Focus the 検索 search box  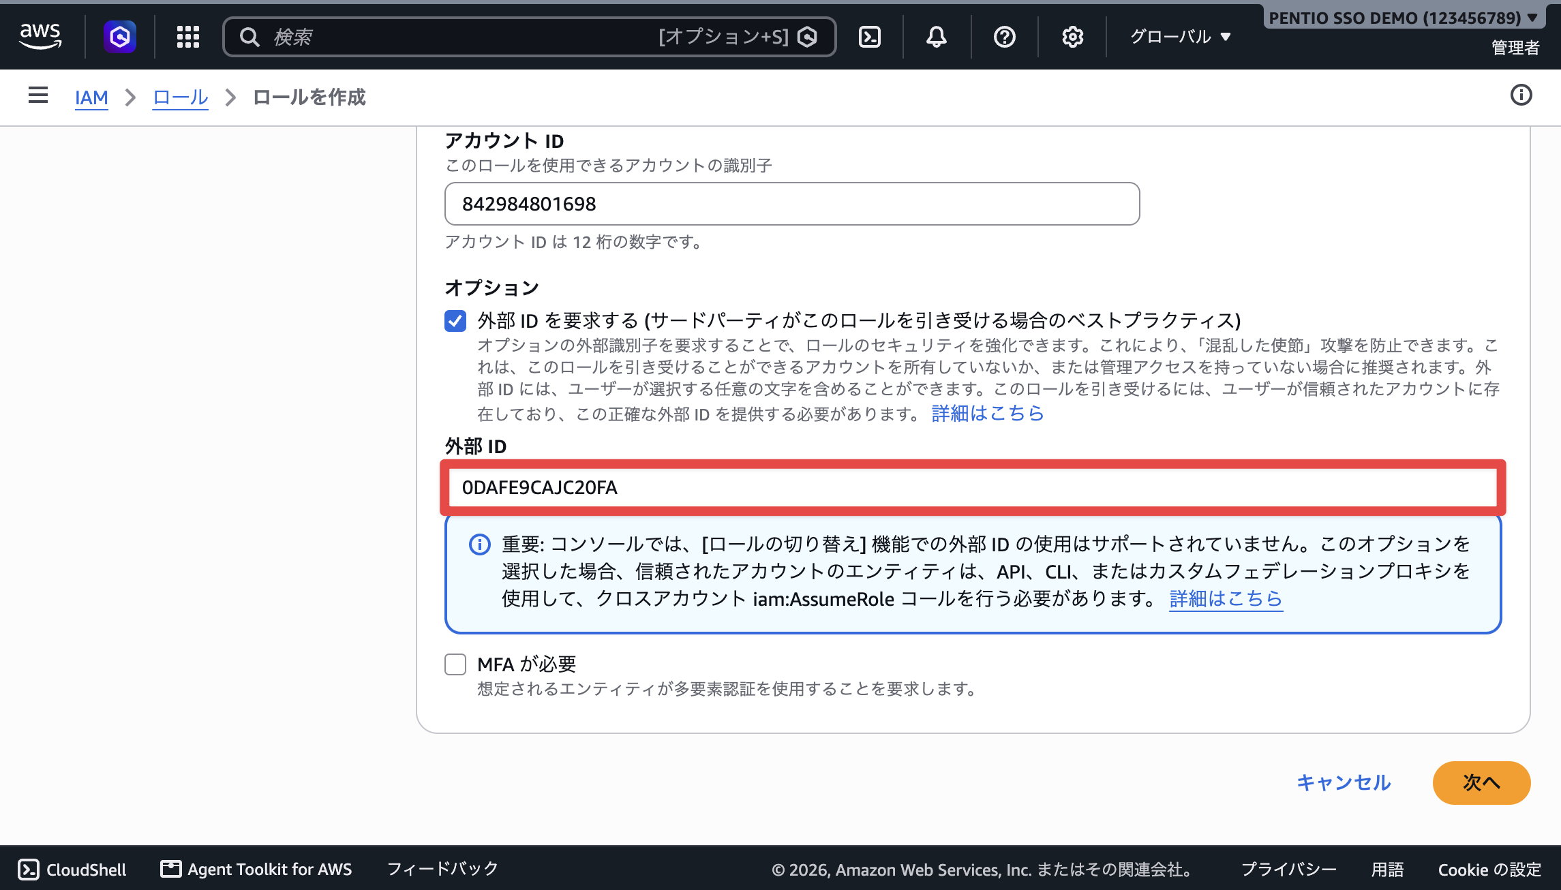[x=529, y=37]
